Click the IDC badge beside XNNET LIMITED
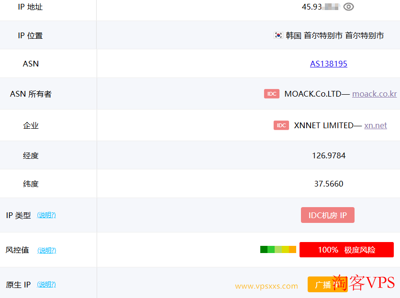This screenshot has width=400, height=298. 281,125
